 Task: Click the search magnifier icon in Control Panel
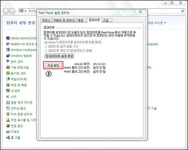[183, 11]
